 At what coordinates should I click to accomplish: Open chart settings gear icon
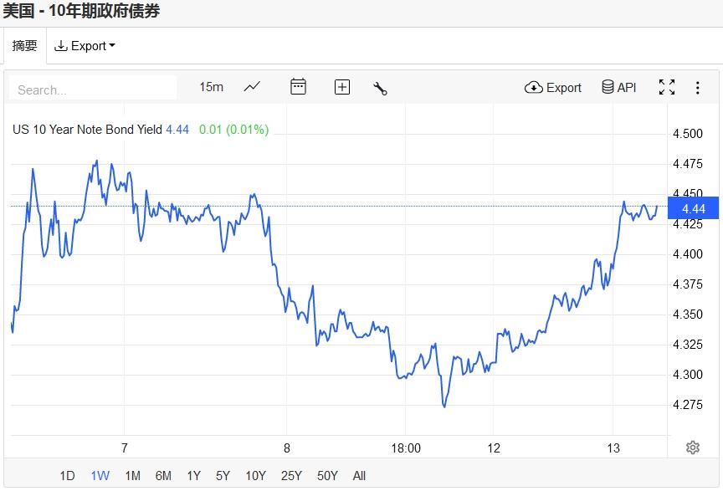click(x=692, y=448)
